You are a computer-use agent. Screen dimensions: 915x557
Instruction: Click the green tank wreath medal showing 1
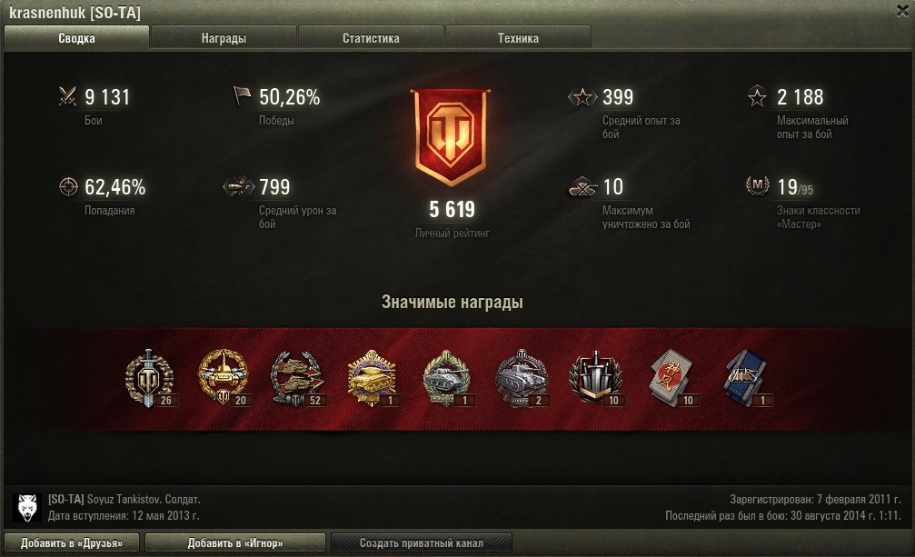[x=448, y=378]
